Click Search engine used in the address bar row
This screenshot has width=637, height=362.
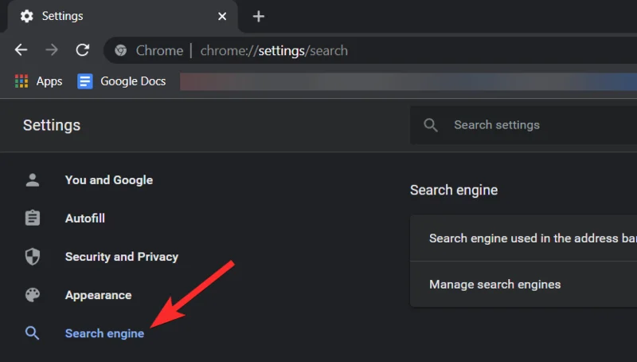[x=524, y=238]
